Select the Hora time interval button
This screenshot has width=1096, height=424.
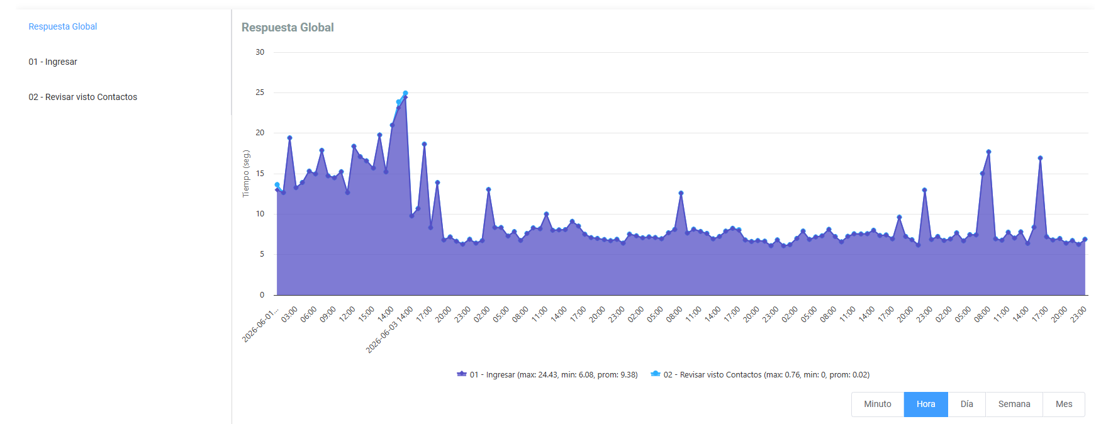click(x=925, y=404)
